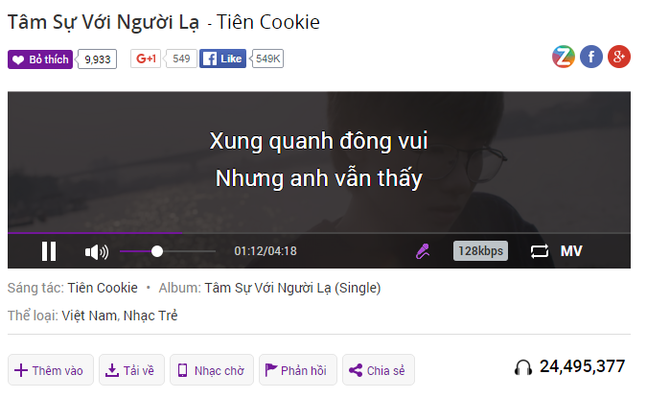Toggle the karaoke microphone icon
Image resolution: width=647 pixels, height=398 pixels.
(x=423, y=251)
